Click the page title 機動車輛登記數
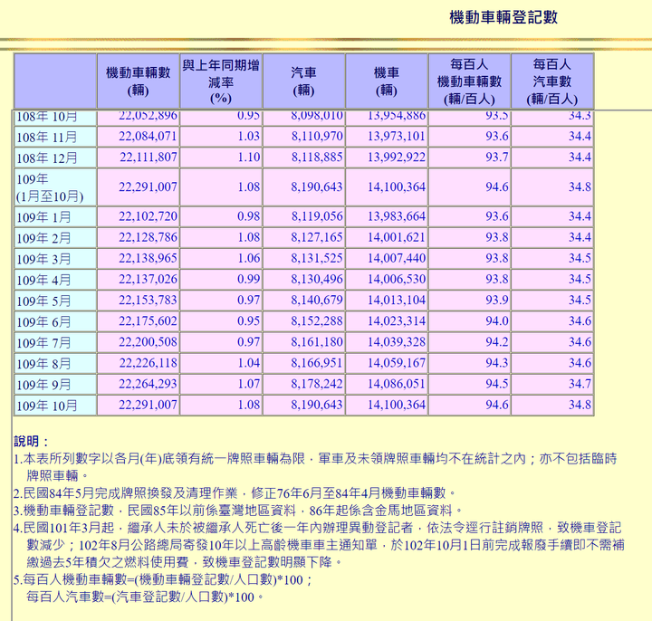The height and width of the screenshot is (621, 652). tap(503, 17)
